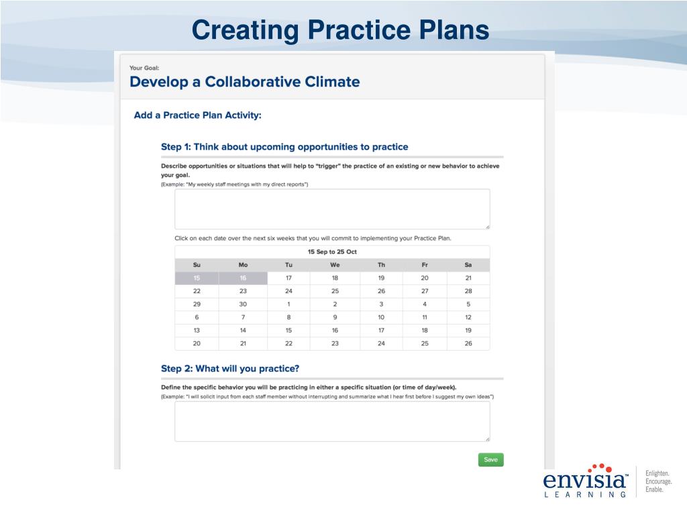The image size is (687, 515).
Task: Select date 24 in the second calendar row
Action: point(288,291)
